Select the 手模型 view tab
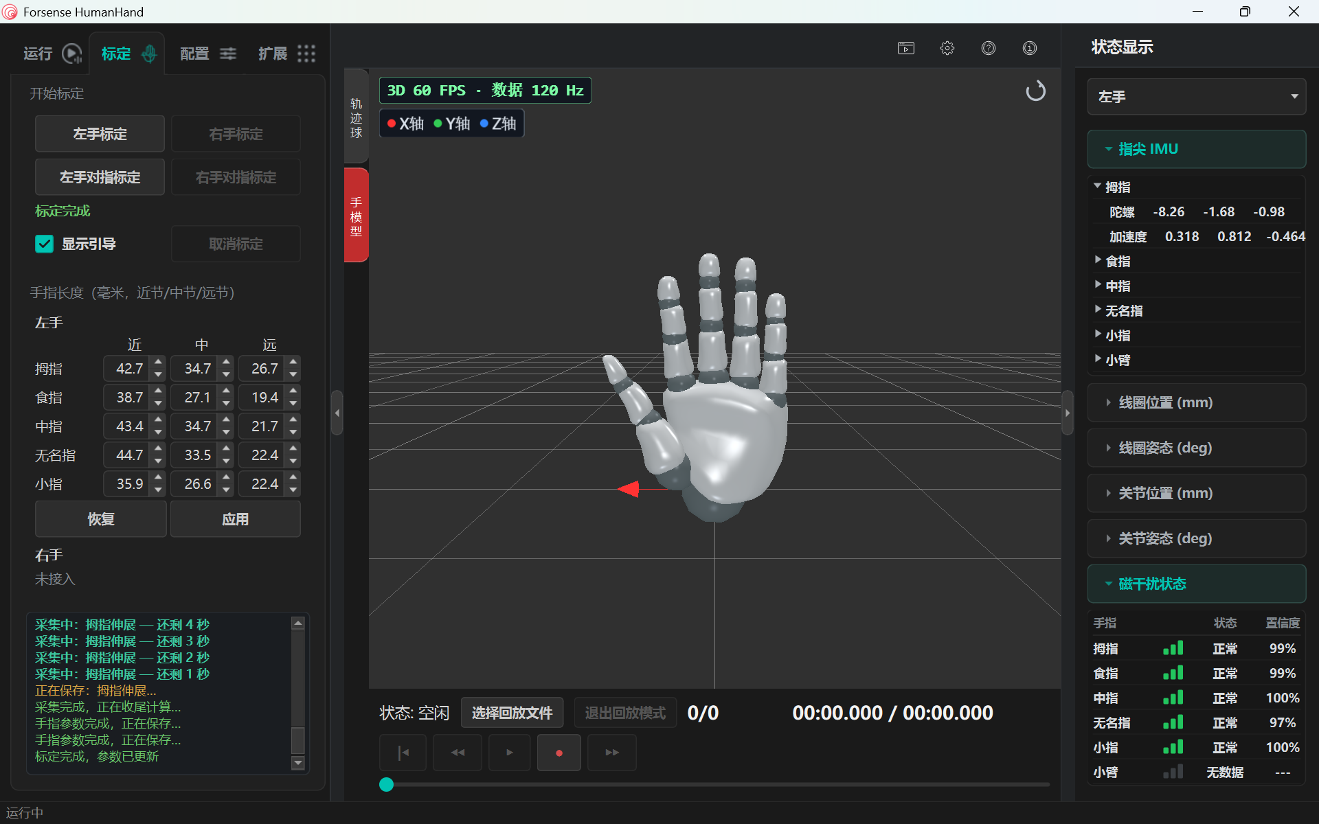Viewport: 1319px width, 824px height. 356,216
